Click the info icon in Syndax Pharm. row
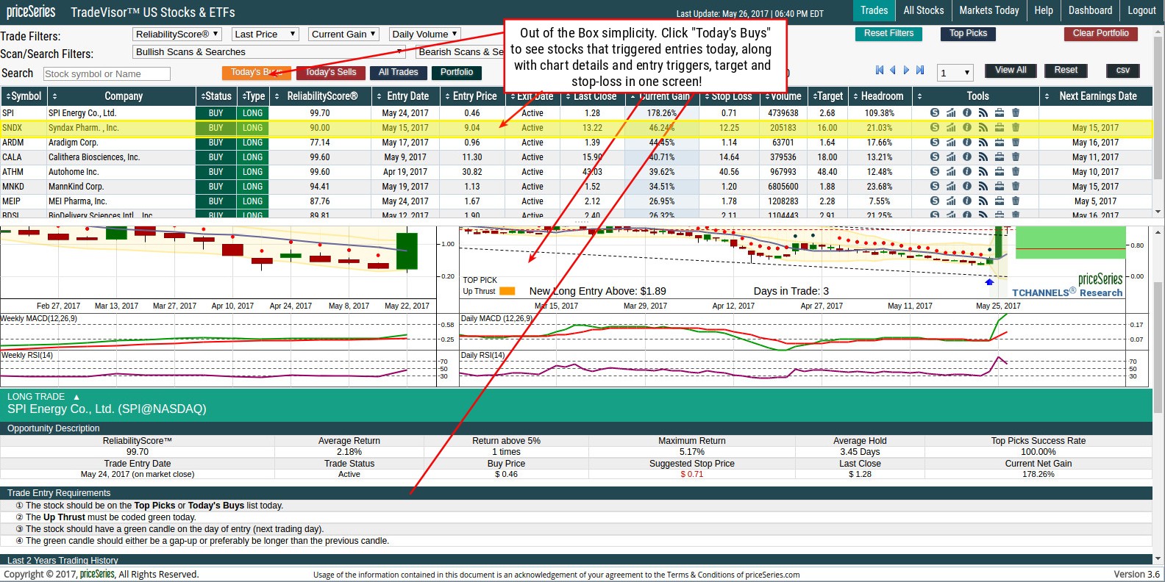 click(967, 127)
